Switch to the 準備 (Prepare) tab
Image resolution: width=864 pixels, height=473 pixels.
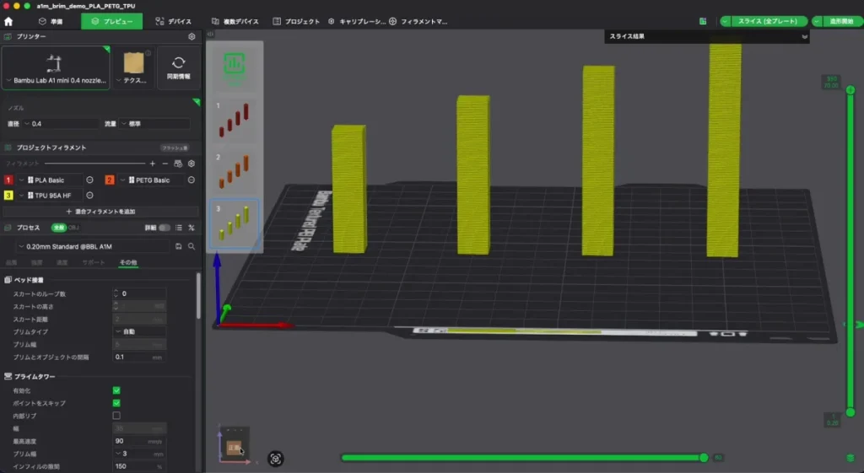click(51, 21)
